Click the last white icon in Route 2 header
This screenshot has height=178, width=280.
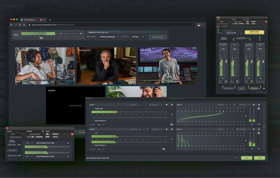(259, 105)
